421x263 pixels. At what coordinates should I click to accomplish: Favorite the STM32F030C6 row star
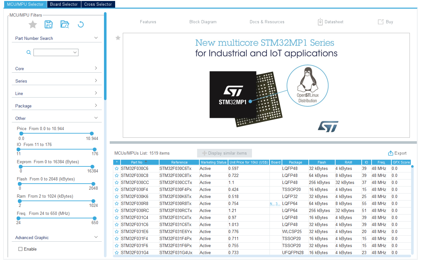[117, 169]
